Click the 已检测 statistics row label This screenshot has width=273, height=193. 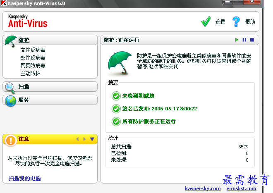pyautogui.click(x=119, y=153)
